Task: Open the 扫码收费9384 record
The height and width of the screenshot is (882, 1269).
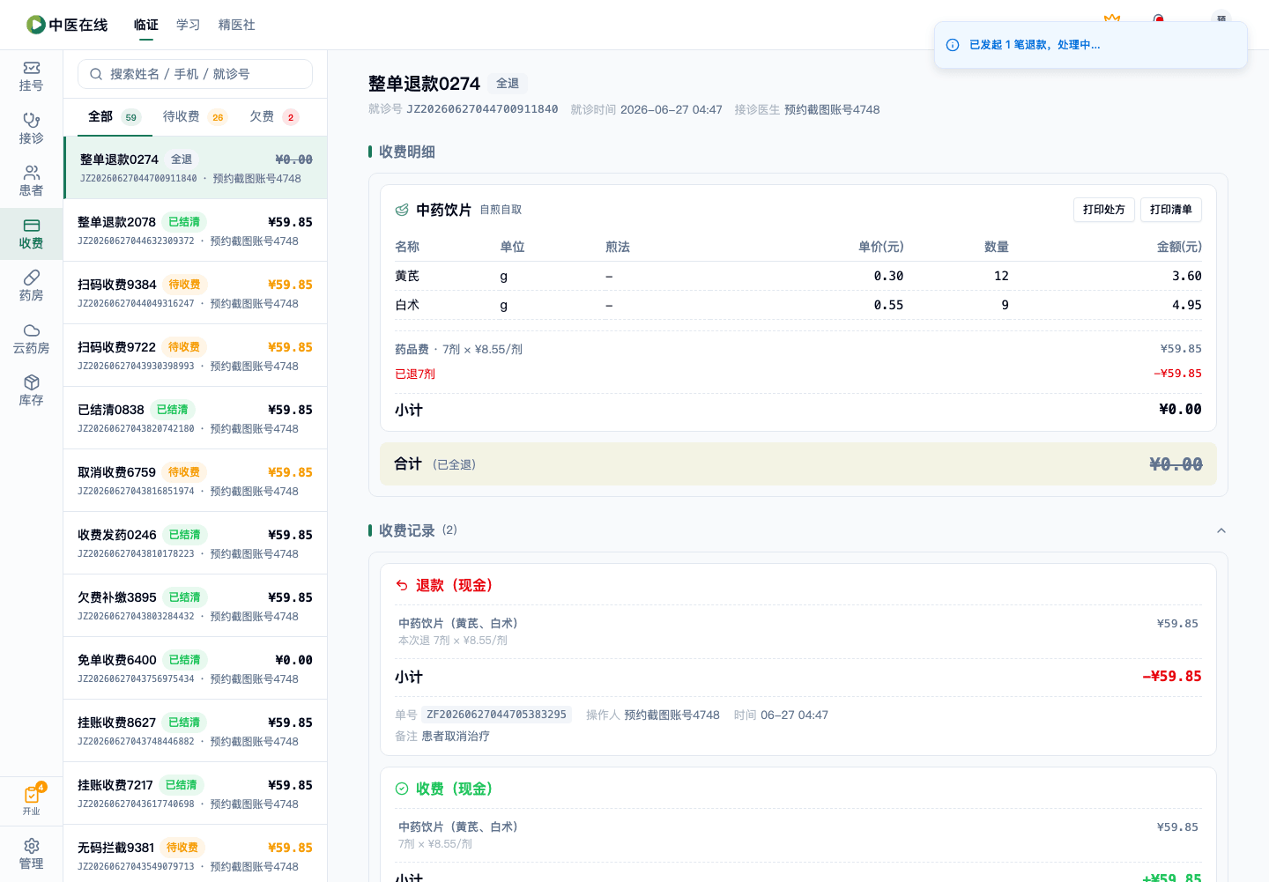Action: pyautogui.click(x=196, y=293)
